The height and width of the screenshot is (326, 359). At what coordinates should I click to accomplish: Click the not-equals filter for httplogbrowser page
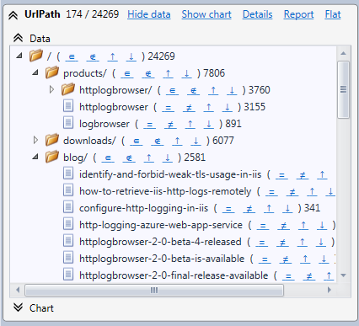pos(189,108)
